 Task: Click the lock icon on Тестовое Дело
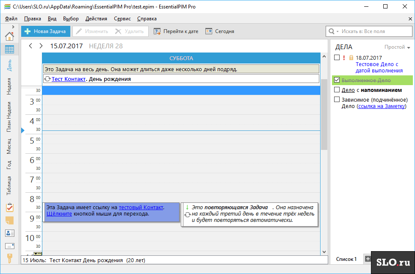[351, 58]
